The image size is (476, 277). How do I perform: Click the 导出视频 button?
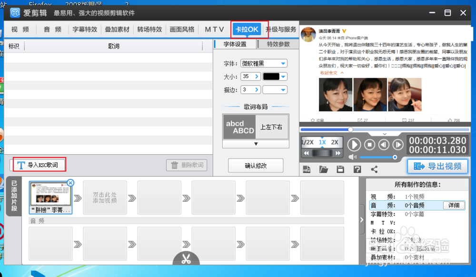(437, 166)
